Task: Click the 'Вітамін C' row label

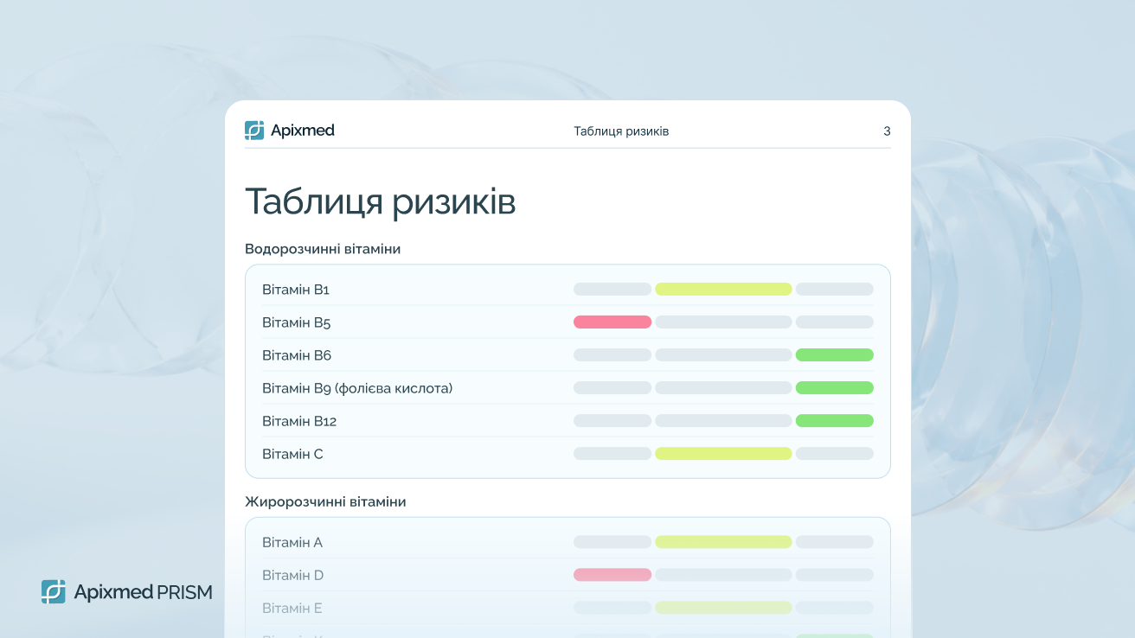Action: [x=292, y=454]
